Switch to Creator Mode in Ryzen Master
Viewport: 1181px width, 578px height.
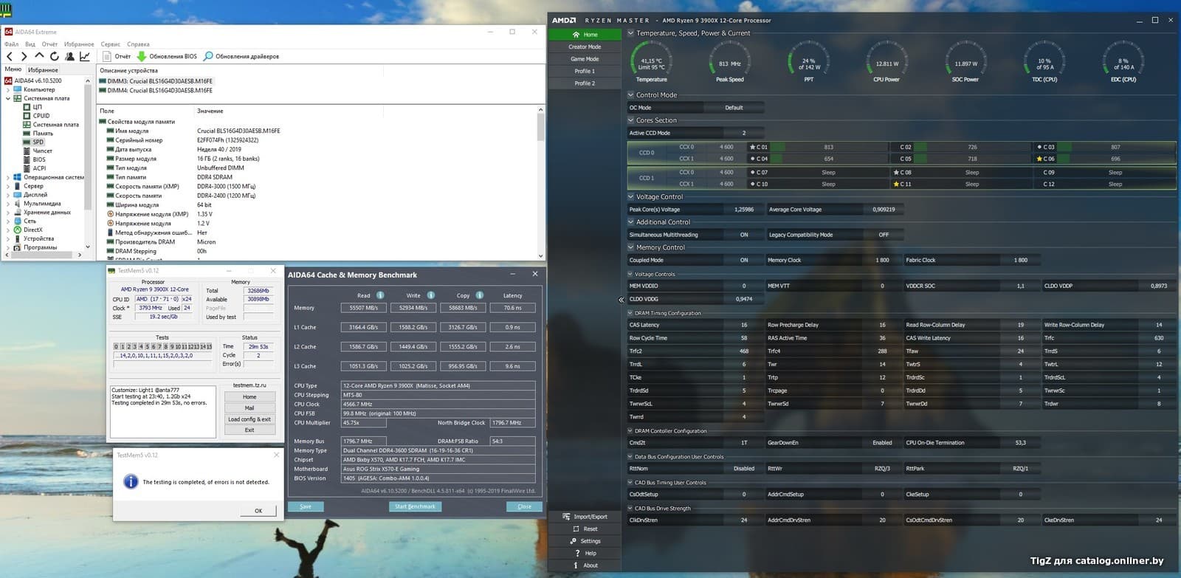tap(585, 47)
